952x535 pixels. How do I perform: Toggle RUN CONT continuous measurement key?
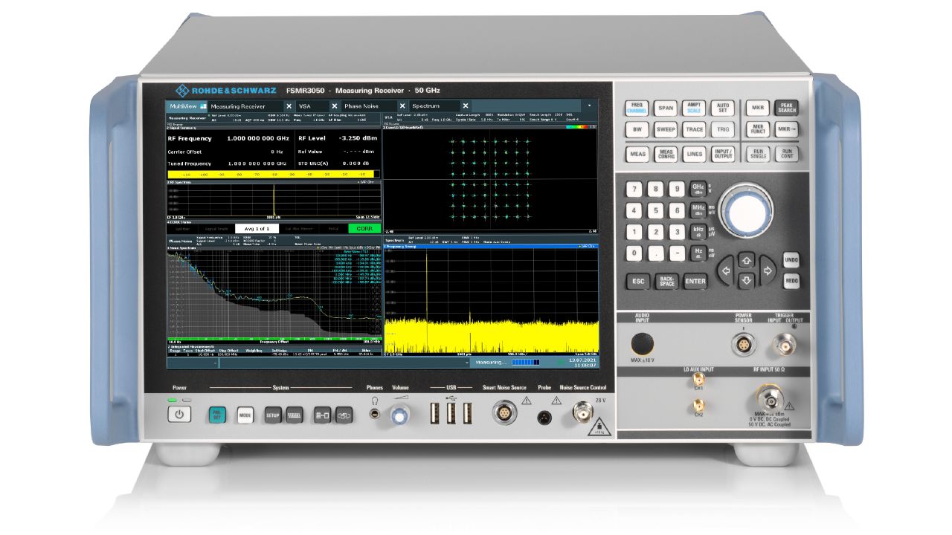tap(785, 154)
